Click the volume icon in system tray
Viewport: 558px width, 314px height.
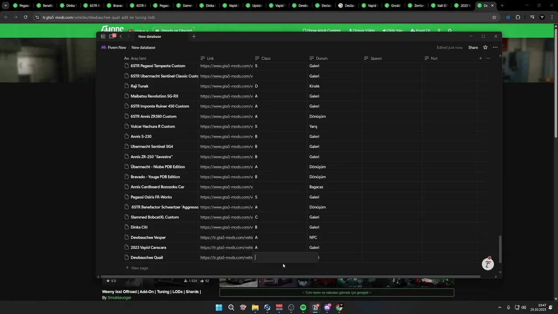pyautogui.click(x=524, y=307)
